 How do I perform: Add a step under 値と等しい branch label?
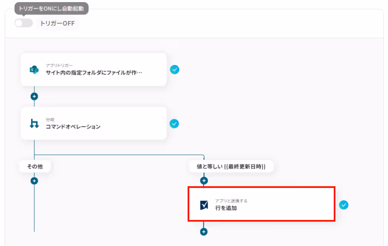pyautogui.click(x=204, y=181)
